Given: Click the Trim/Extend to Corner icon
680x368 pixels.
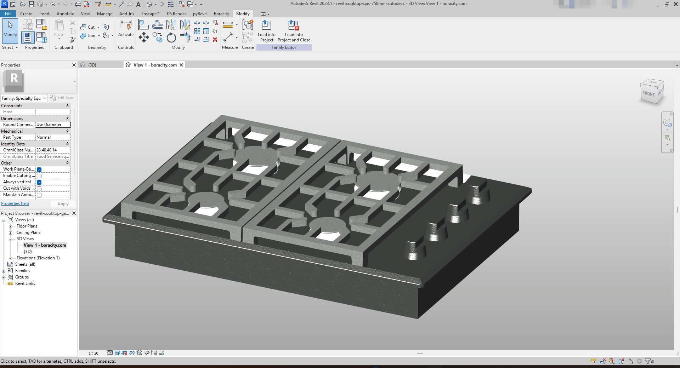Looking at the screenshot, I should (x=185, y=37).
